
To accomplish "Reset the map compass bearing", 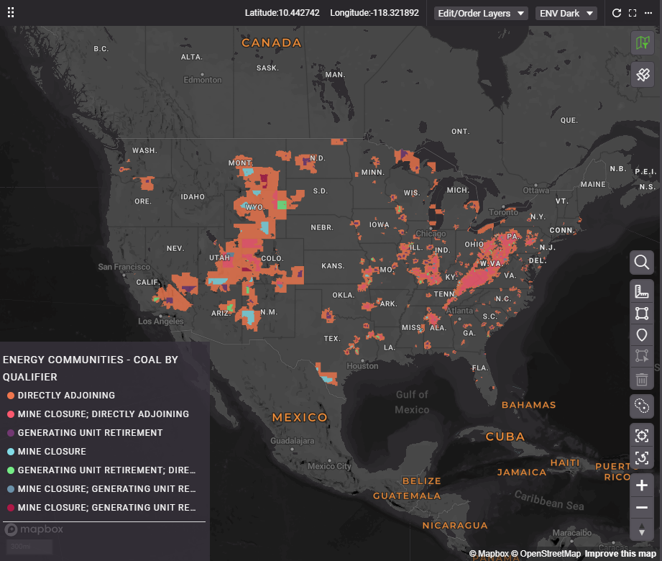I will pyautogui.click(x=642, y=530).
